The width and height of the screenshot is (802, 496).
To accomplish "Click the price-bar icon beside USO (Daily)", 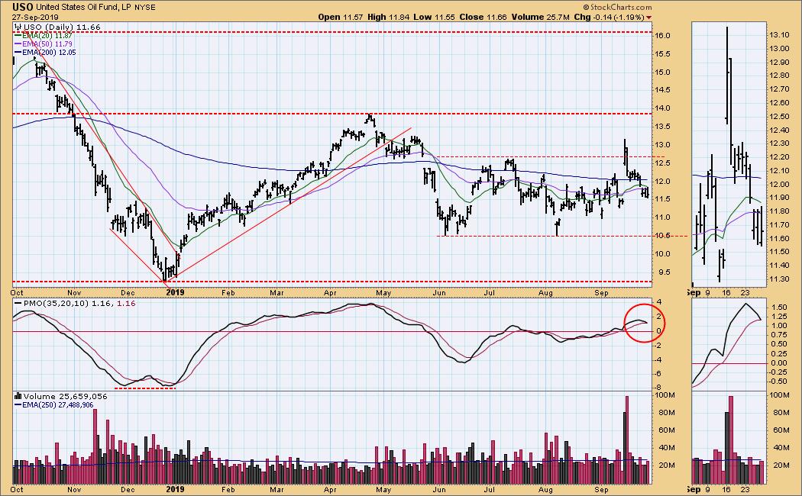I will pyautogui.click(x=18, y=27).
